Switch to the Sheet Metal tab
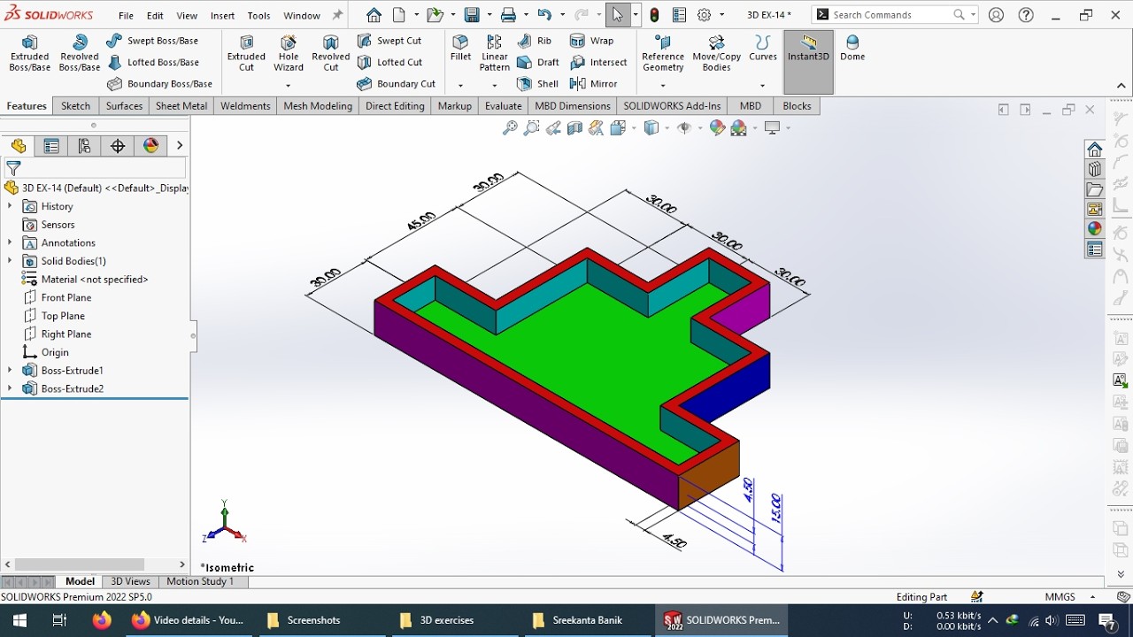The width and height of the screenshot is (1133, 637). (181, 106)
